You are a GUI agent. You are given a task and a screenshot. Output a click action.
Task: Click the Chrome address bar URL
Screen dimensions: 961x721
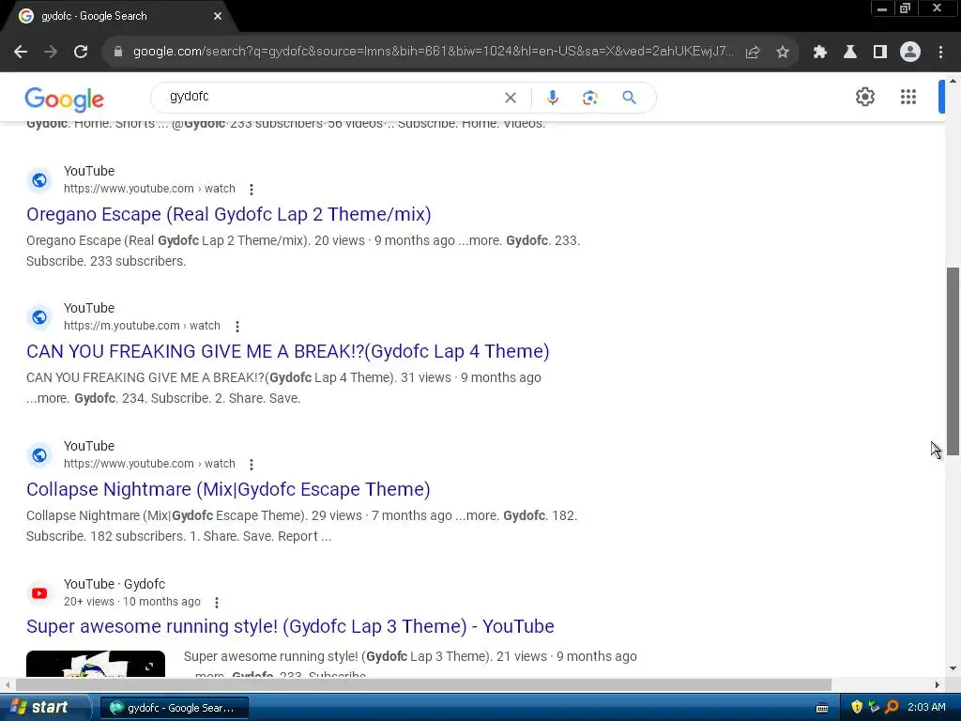tap(433, 52)
